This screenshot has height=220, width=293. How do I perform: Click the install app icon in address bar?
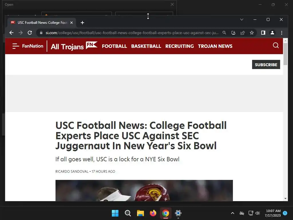point(233,33)
